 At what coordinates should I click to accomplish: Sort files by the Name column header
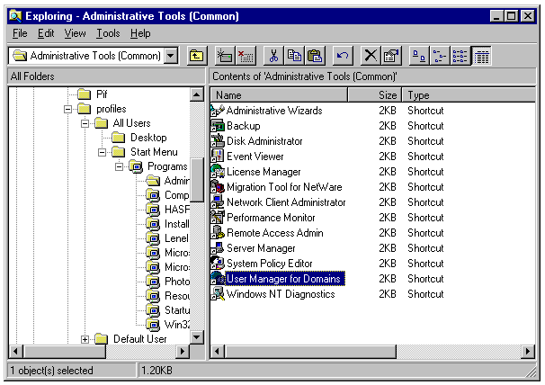coord(279,94)
